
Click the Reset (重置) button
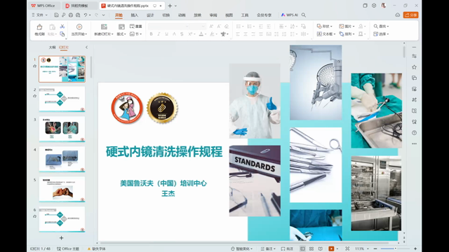[136, 27]
